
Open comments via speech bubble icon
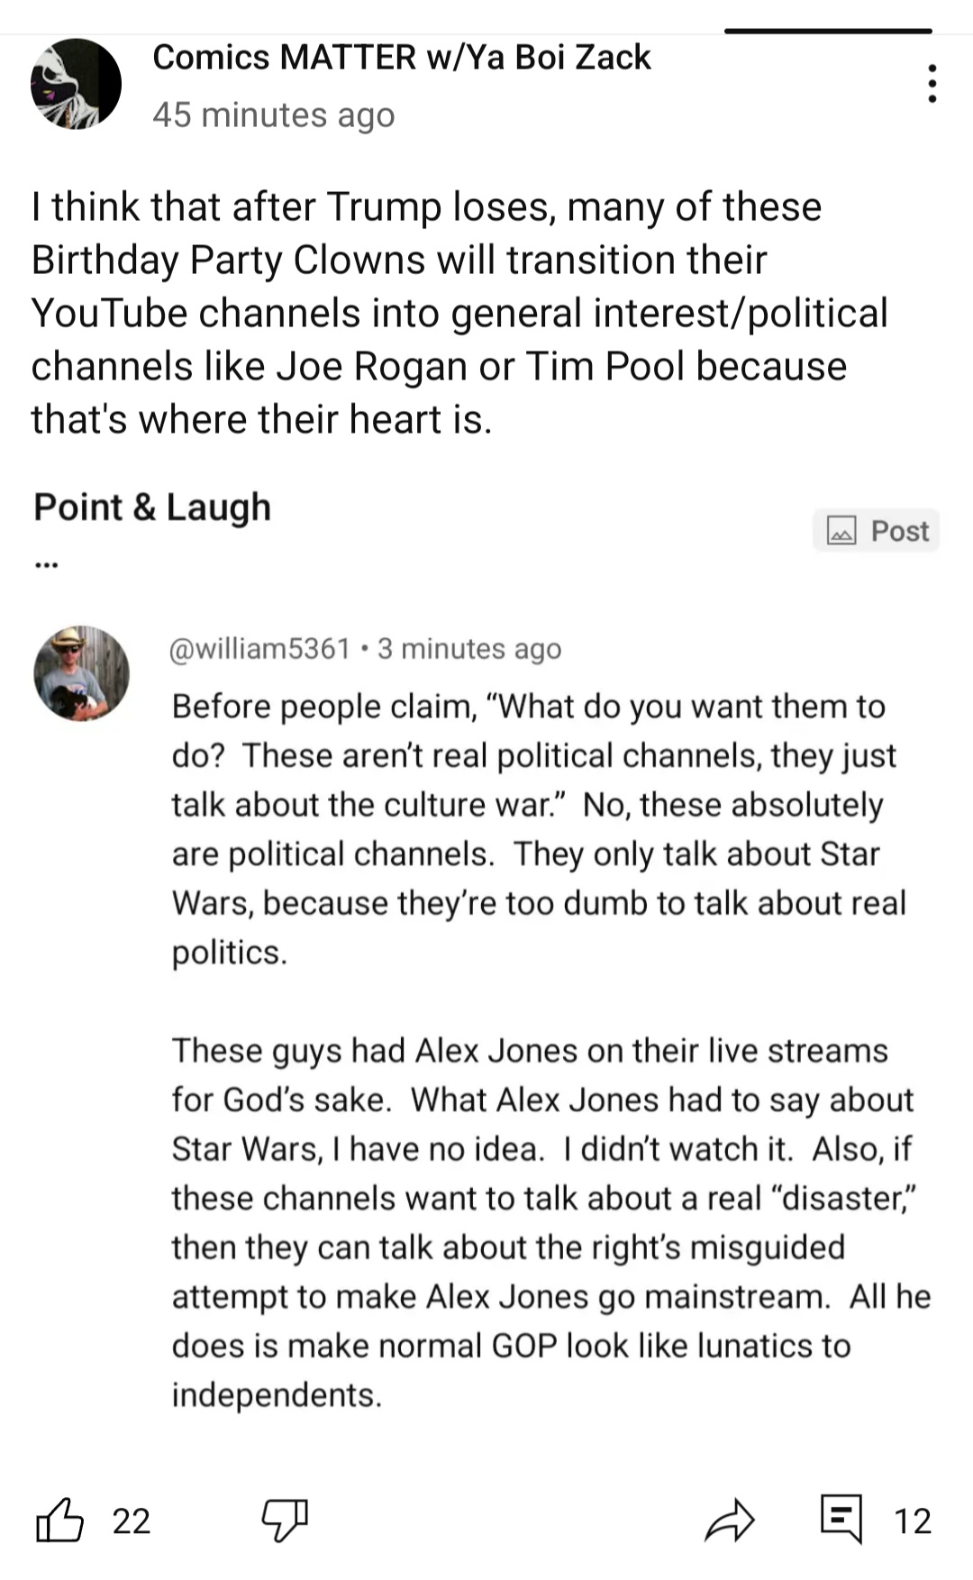(x=841, y=1519)
